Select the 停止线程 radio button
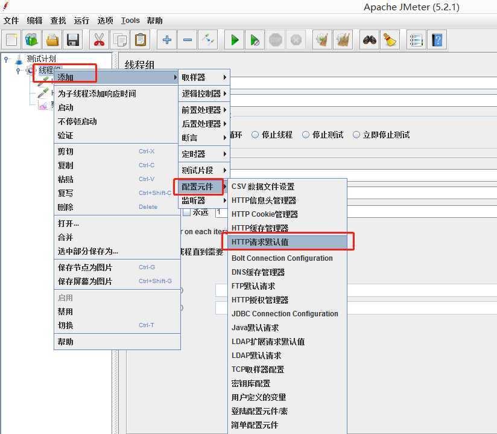This screenshot has height=434, width=497. (x=255, y=135)
